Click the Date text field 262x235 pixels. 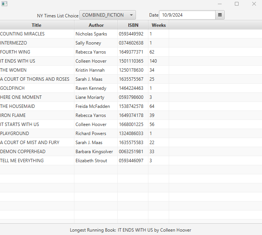tap(187, 15)
